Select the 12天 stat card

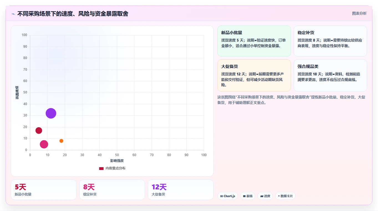(181, 190)
